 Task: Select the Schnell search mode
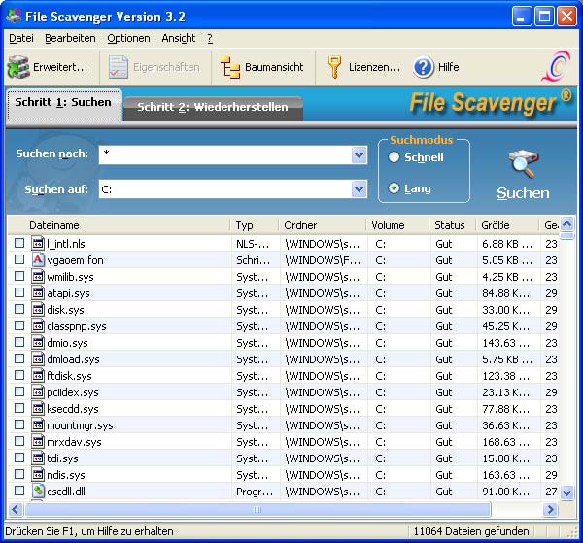[394, 157]
